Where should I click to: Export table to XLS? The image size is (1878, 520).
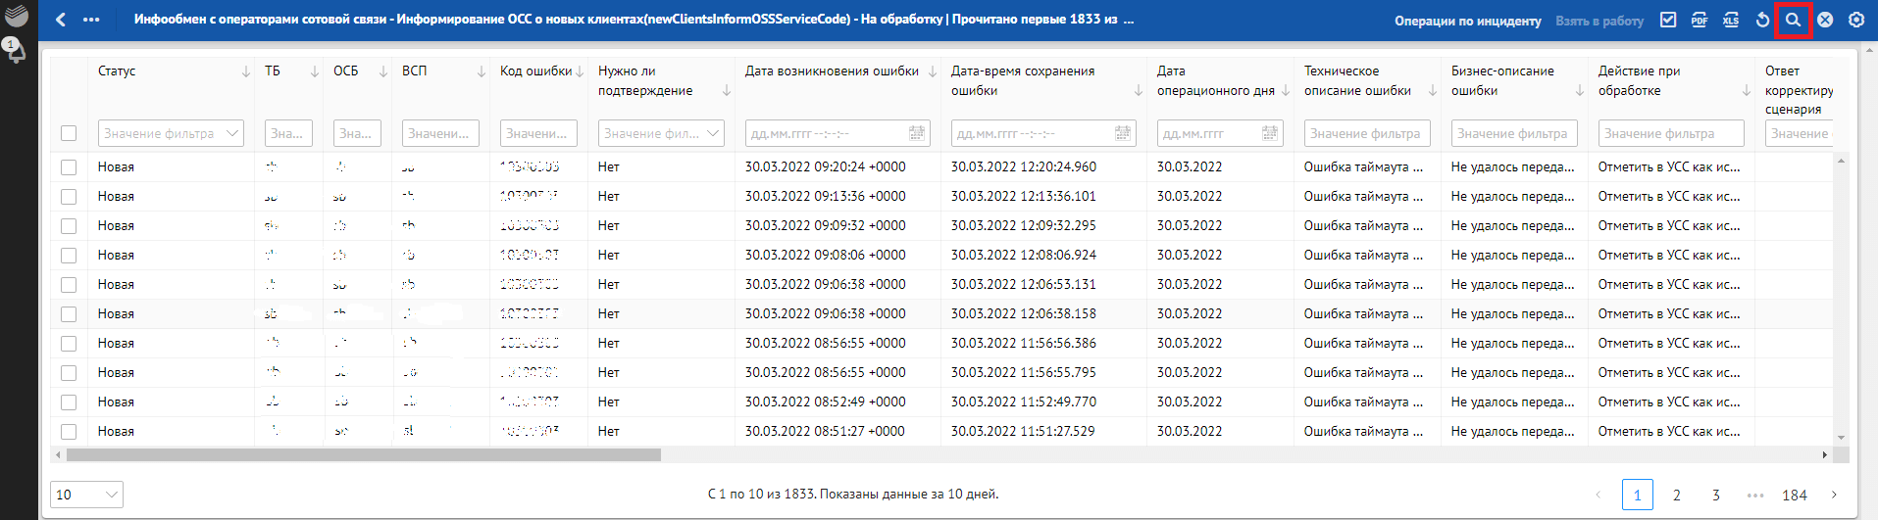(1731, 20)
